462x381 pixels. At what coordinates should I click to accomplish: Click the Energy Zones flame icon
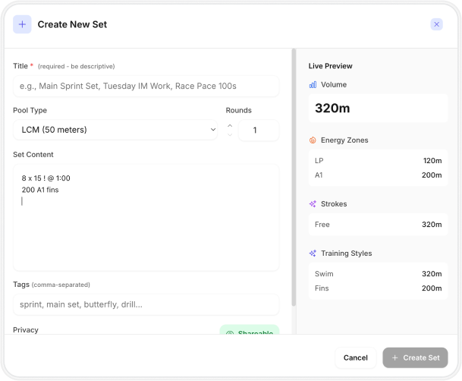coord(313,140)
